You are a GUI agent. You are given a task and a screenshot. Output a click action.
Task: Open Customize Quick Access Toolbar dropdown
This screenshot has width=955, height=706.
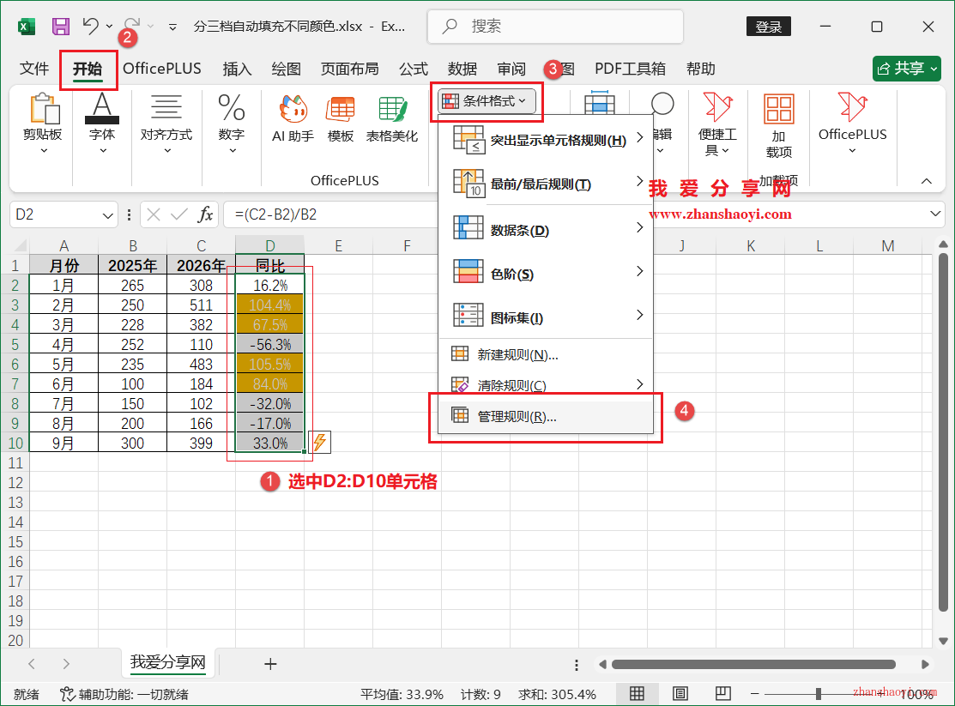[173, 27]
